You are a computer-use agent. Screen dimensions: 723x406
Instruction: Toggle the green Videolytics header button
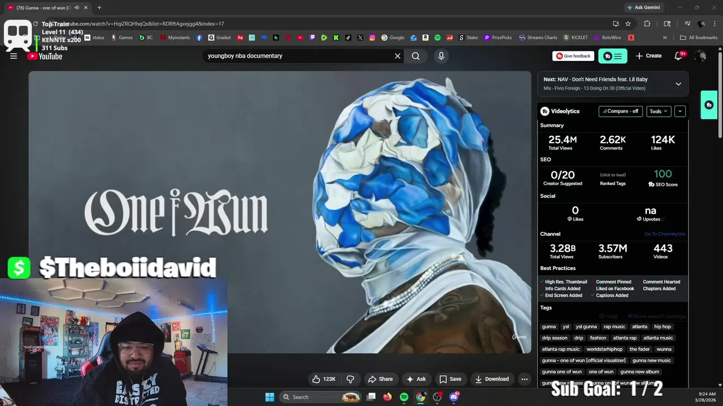pyautogui.click(x=612, y=56)
